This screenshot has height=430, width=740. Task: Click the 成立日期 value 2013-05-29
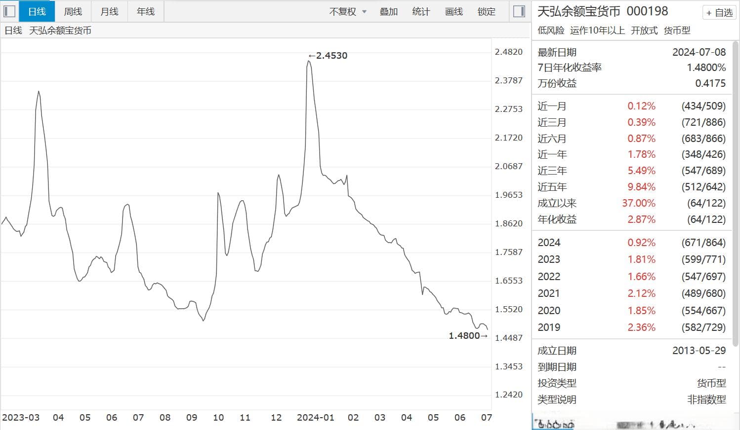click(x=699, y=351)
